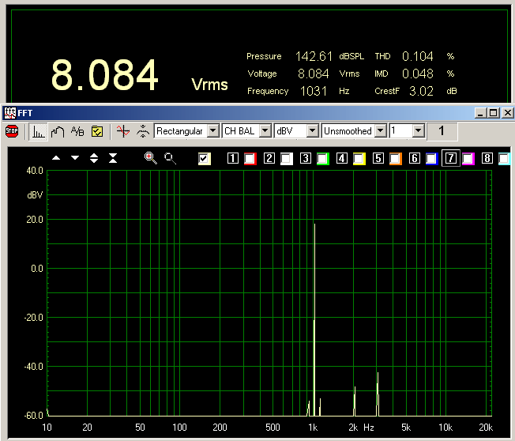Select the spectrum bar graph view icon

tap(38, 131)
